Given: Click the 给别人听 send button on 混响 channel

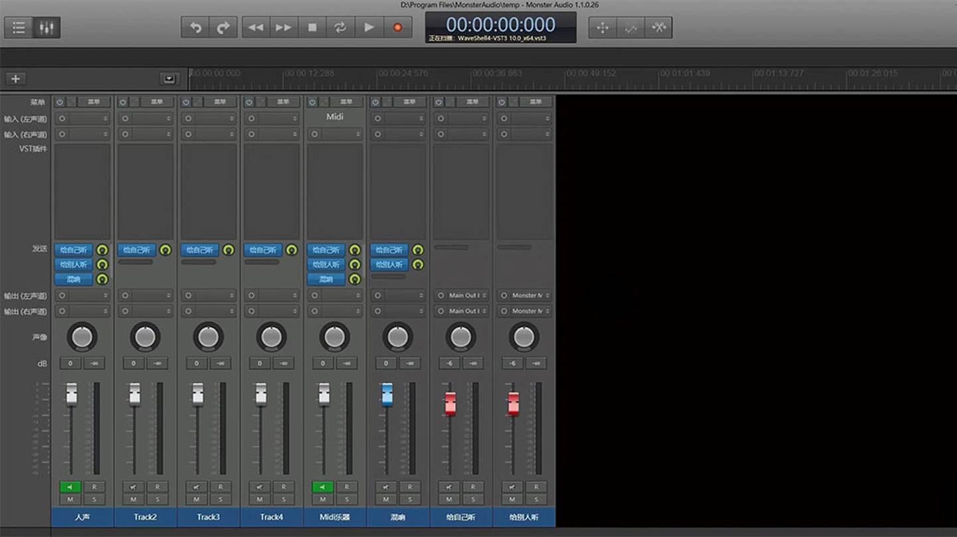Looking at the screenshot, I should (389, 264).
